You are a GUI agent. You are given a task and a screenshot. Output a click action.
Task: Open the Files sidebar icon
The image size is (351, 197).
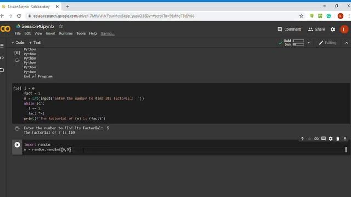(x=2, y=70)
